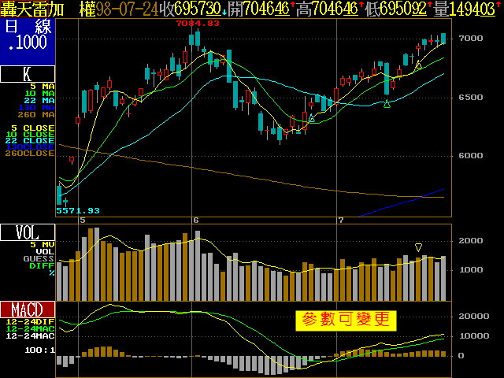The height and width of the screenshot is (378, 504).
Task: Click the 轟天雷加 title at top left
Action: (35, 9)
